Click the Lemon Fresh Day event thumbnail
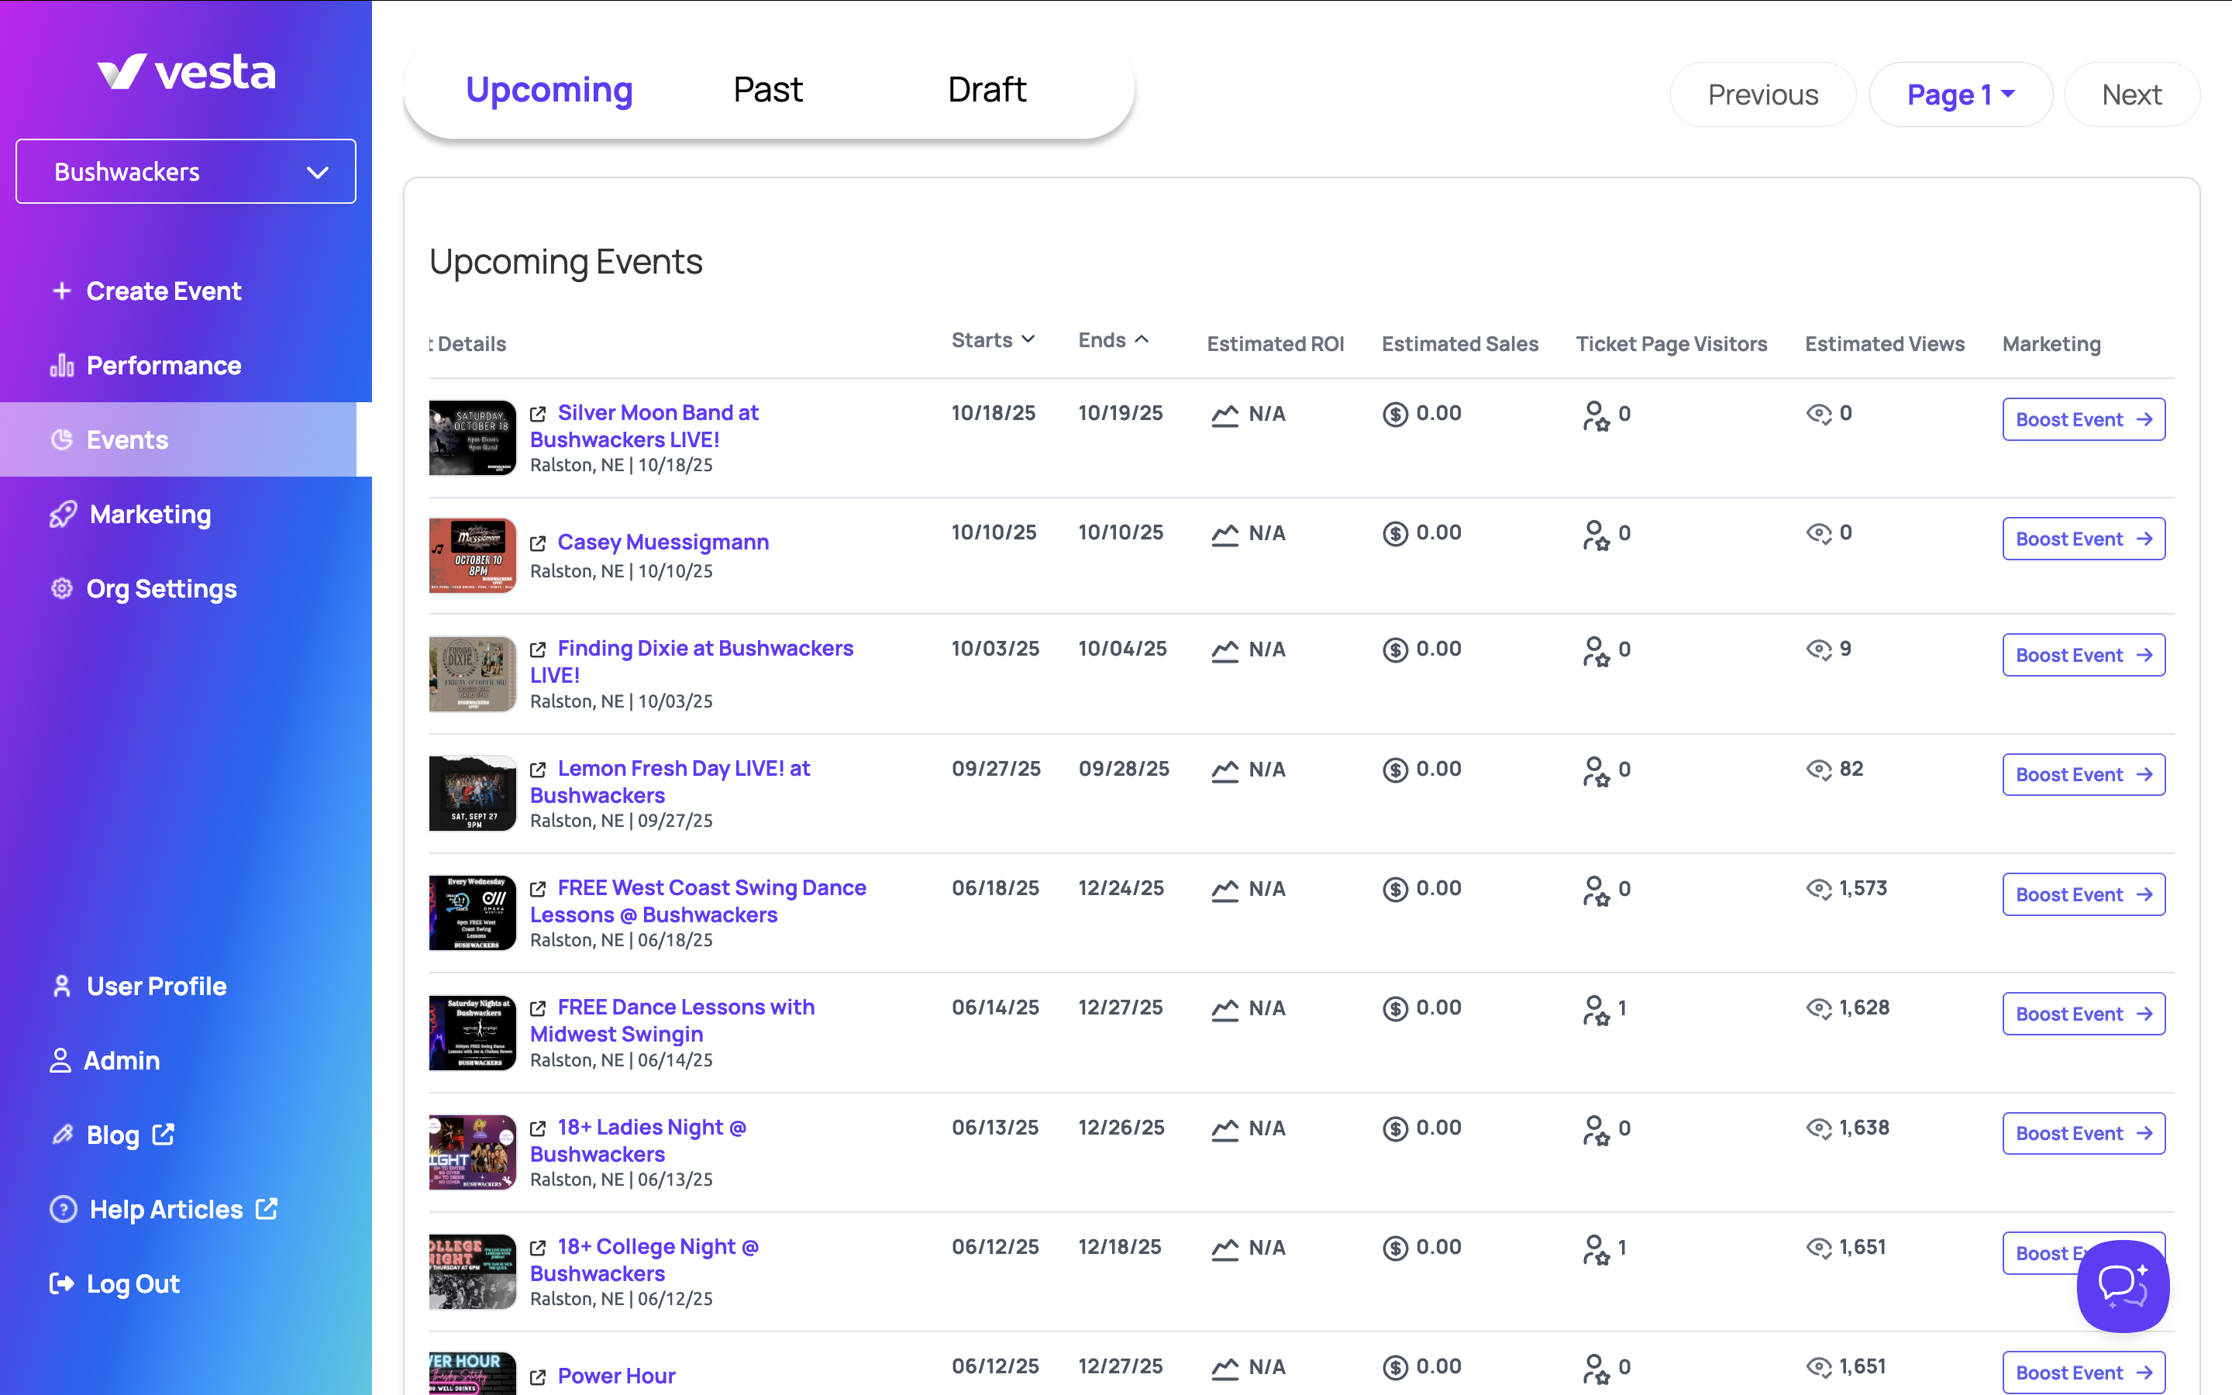Image resolution: width=2232 pixels, height=1395 pixels. pyautogui.click(x=474, y=794)
